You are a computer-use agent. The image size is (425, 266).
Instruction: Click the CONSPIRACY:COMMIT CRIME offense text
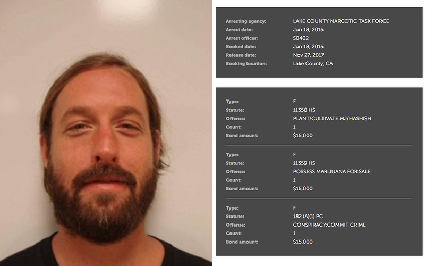point(329,225)
